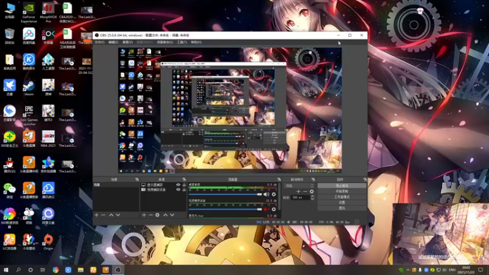Add a new scene with the Scenes plus icon

pyautogui.click(x=97, y=215)
